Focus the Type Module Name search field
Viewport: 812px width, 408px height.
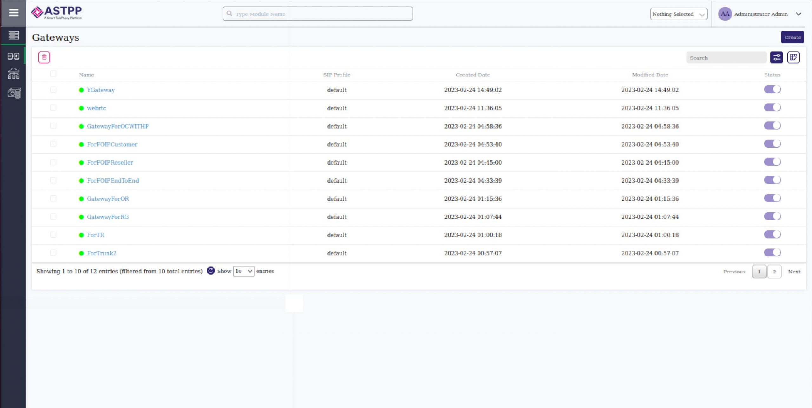(x=318, y=14)
